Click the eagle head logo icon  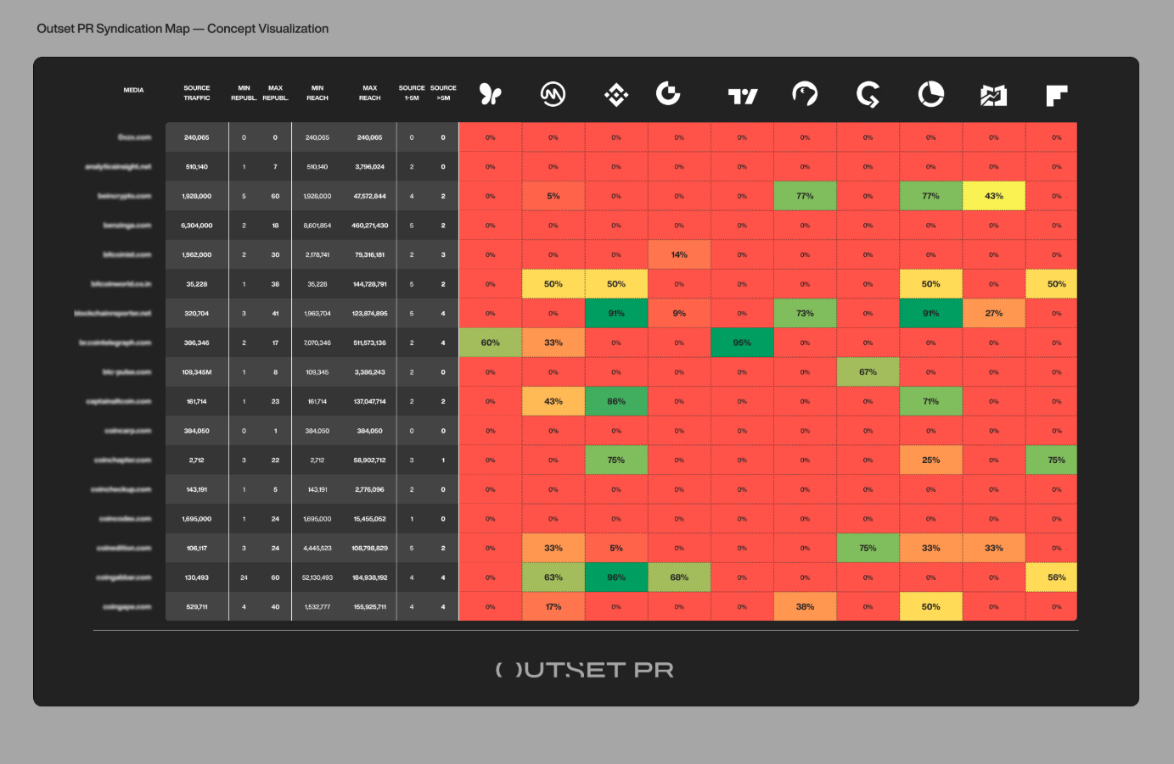(x=805, y=94)
